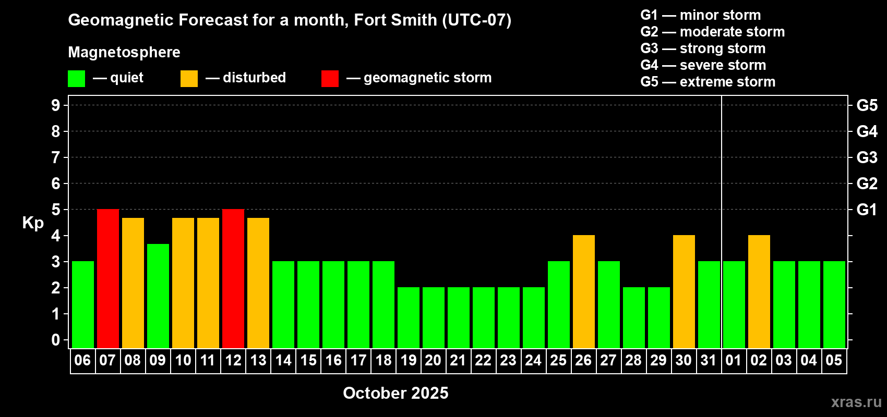887x417 pixels.
Task: Click the date label 13
Action: pos(258,360)
